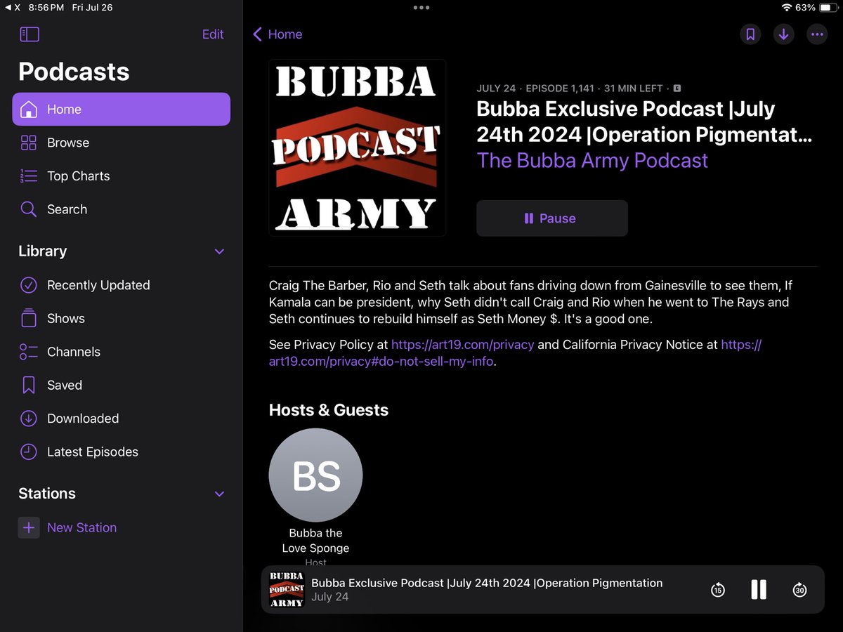Download episode with the arrow icon
The height and width of the screenshot is (632, 843).
coord(783,34)
